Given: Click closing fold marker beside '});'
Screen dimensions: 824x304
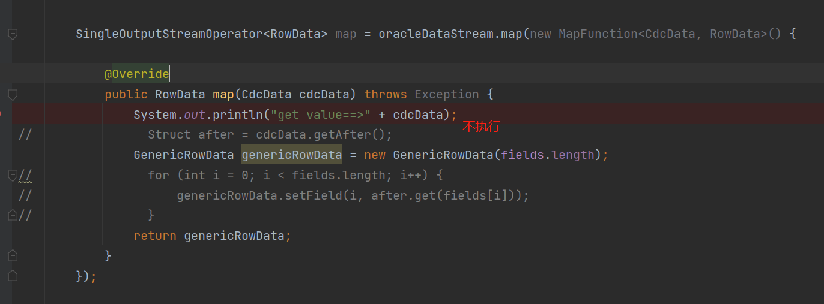Looking at the screenshot, I should [12, 276].
